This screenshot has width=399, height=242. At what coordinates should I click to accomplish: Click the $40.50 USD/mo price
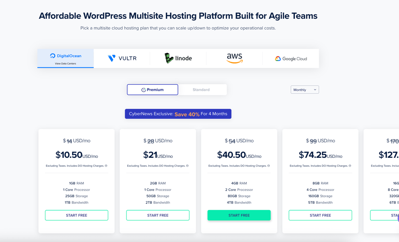point(239,155)
